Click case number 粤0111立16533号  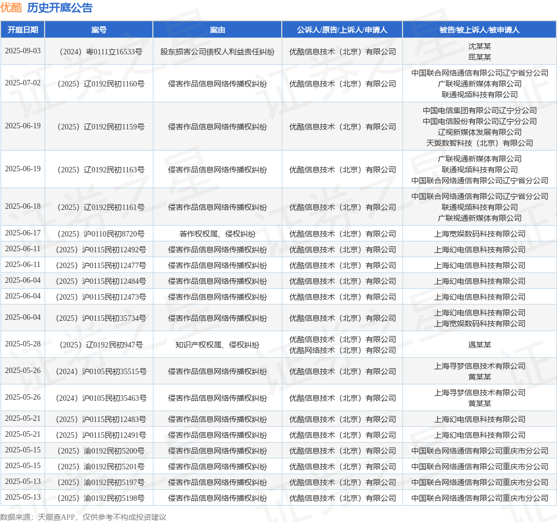(101, 52)
